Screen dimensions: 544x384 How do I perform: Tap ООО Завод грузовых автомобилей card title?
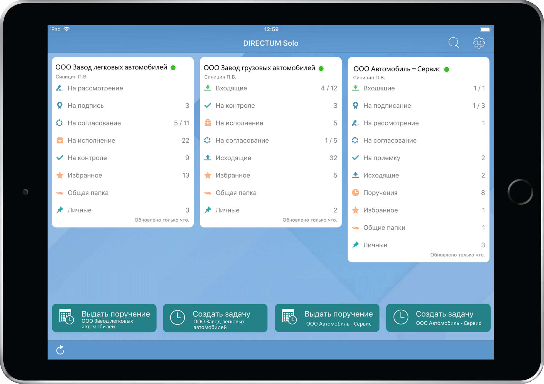259,68
